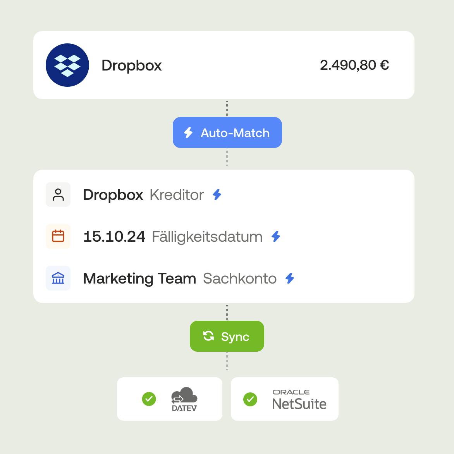Open the Dropbox vendor name in top card
Image resolution: width=454 pixels, height=454 pixels.
(x=131, y=65)
